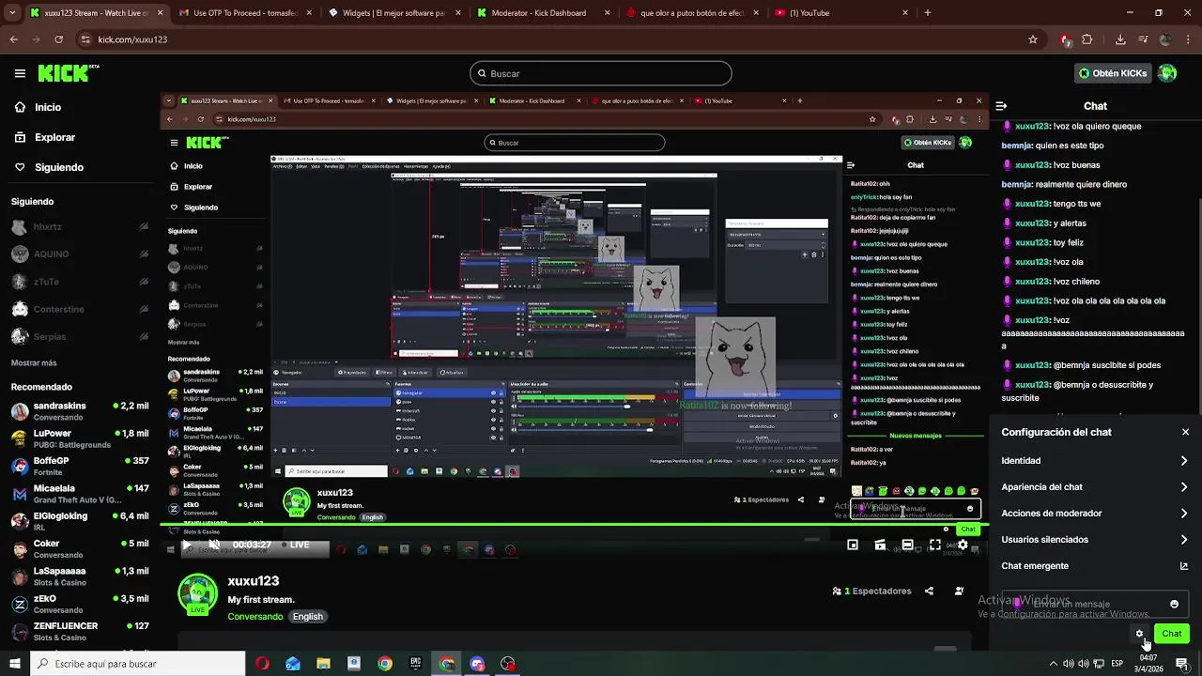This screenshot has height=676, width=1202.
Task: Expand Usuarios silenciados setting
Action: (x=1095, y=540)
